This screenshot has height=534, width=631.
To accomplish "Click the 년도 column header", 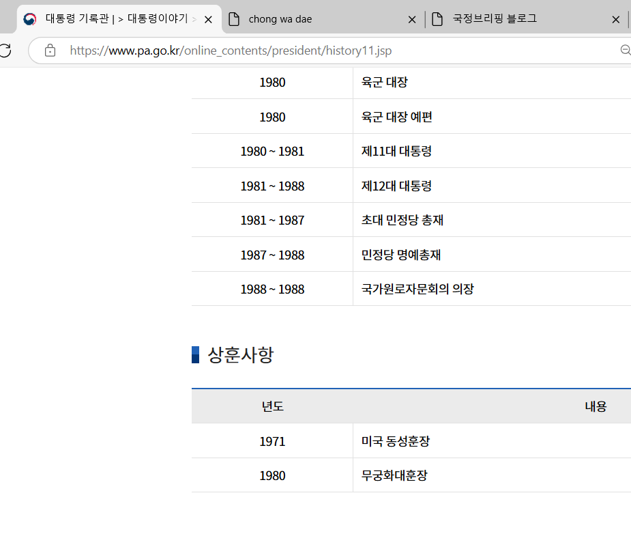I will (x=272, y=405).
